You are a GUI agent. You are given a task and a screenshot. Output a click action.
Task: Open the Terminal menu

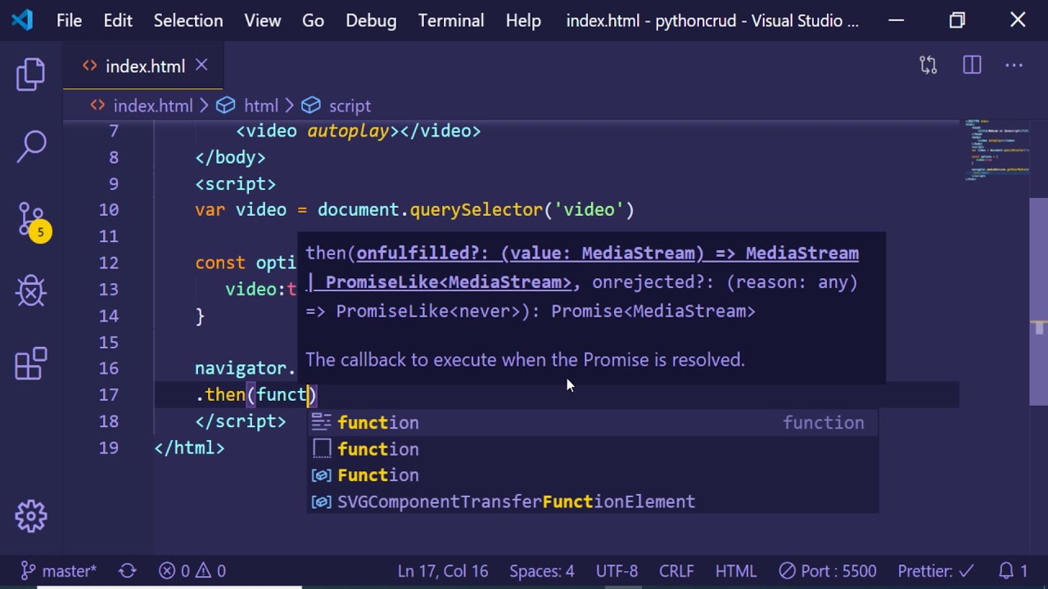(x=450, y=20)
